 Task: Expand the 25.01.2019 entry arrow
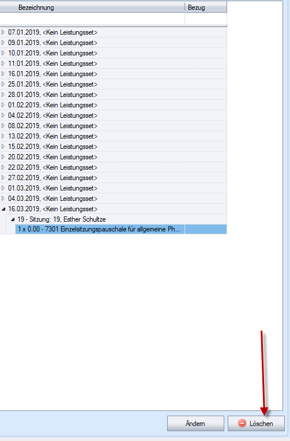(3, 84)
